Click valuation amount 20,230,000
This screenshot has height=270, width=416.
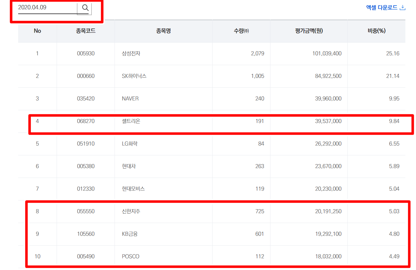click(x=328, y=189)
